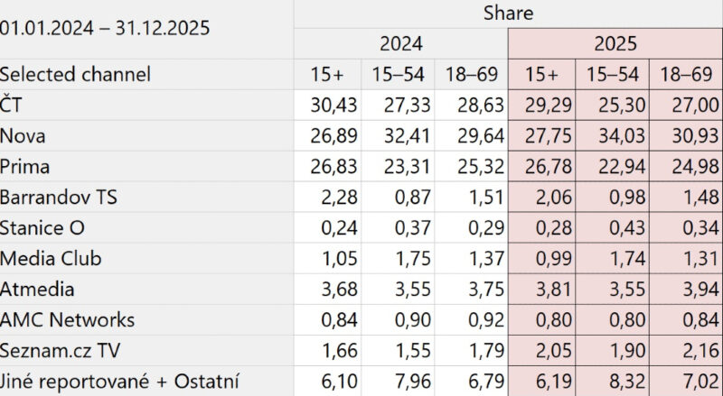
Task: Click the 2024 year column header
Action: pyautogui.click(x=400, y=43)
